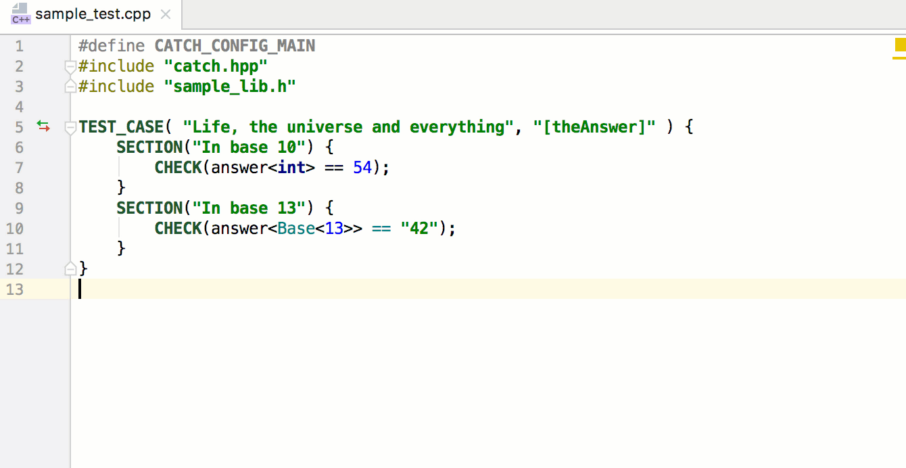This screenshot has width=906, height=468.
Task: Click the test run arrows gutter icon
Action: [43, 126]
